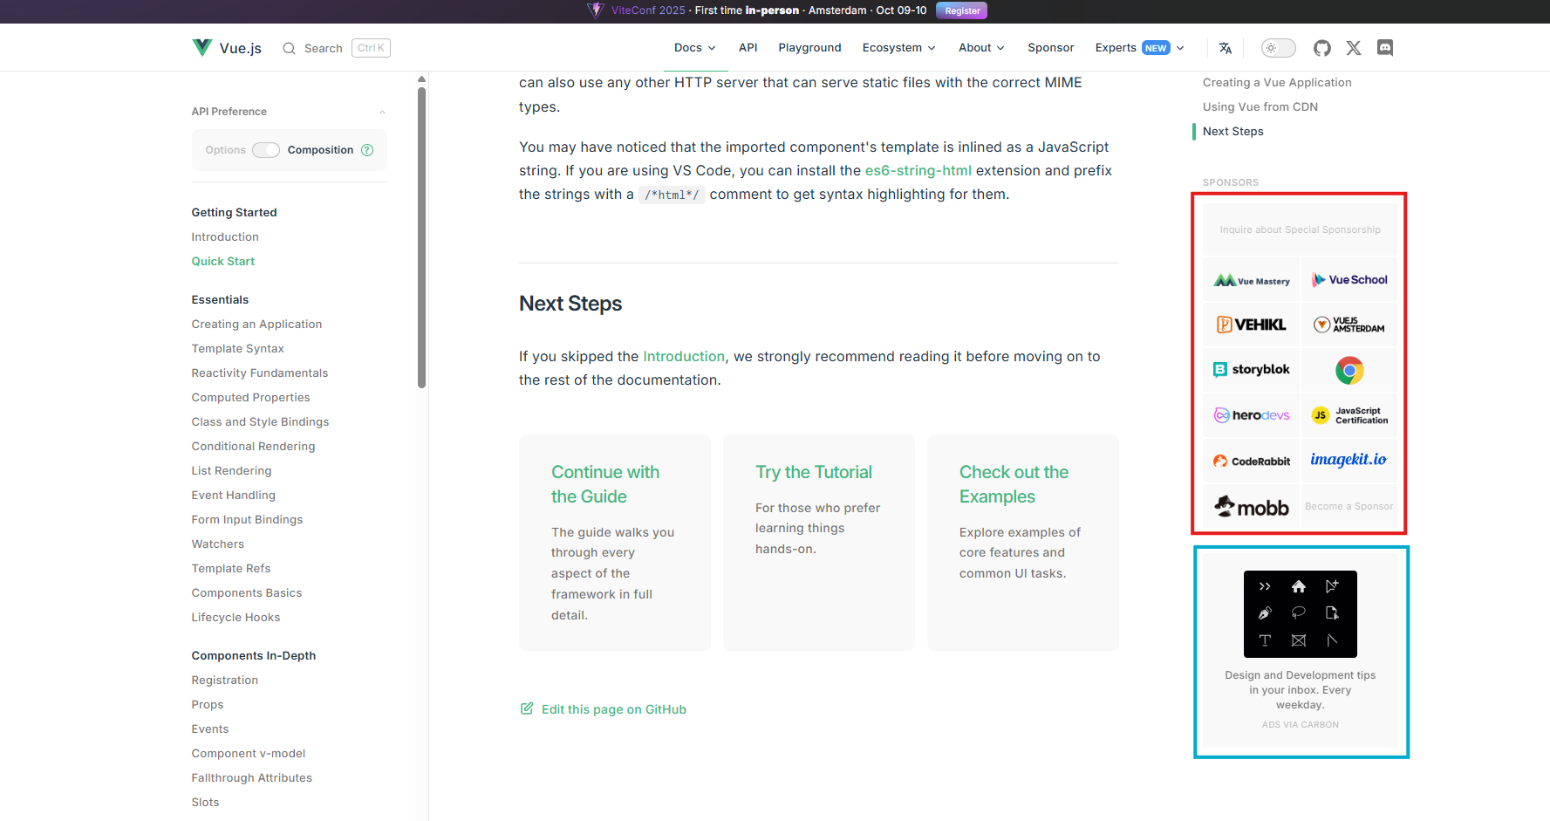Jump to Creating a Vue Application section
The image size is (1550, 821).
coord(1277,82)
